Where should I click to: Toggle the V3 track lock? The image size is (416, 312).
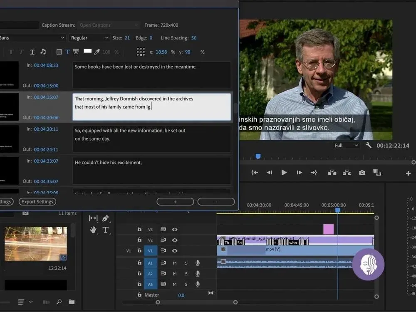tap(139, 229)
